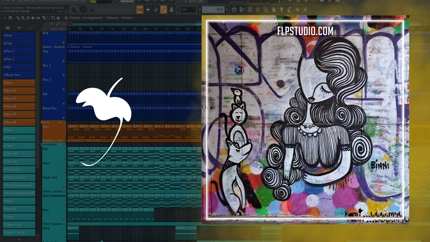Select the Guitar Licks pattern
This screenshot has height=242, width=430.
tap(19, 225)
